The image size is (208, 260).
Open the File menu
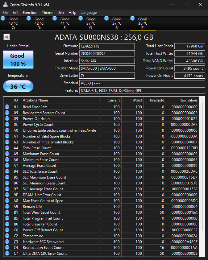5,13
